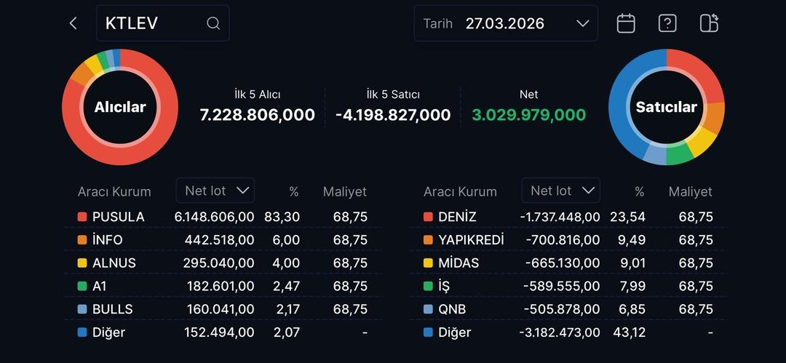This screenshot has height=363, width=786.
Task: Expand buyers Net lot dropdown
Action: 215,191
